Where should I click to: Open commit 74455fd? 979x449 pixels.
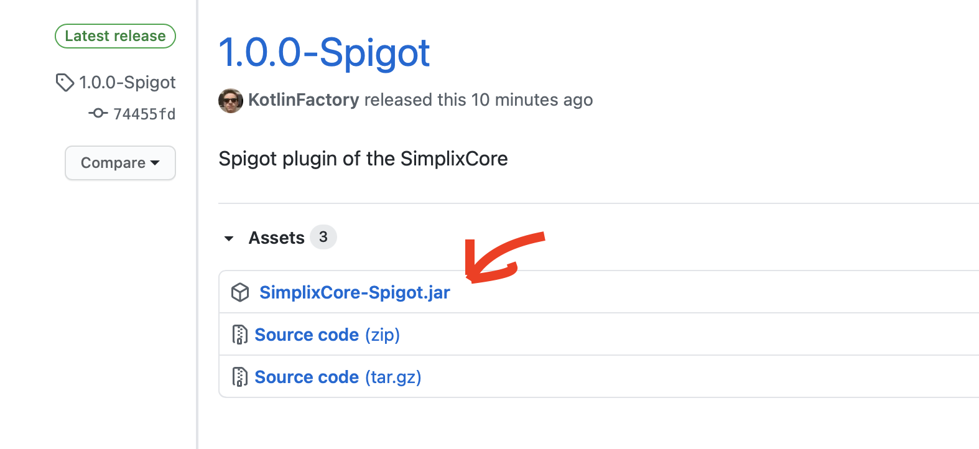(x=144, y=114)
